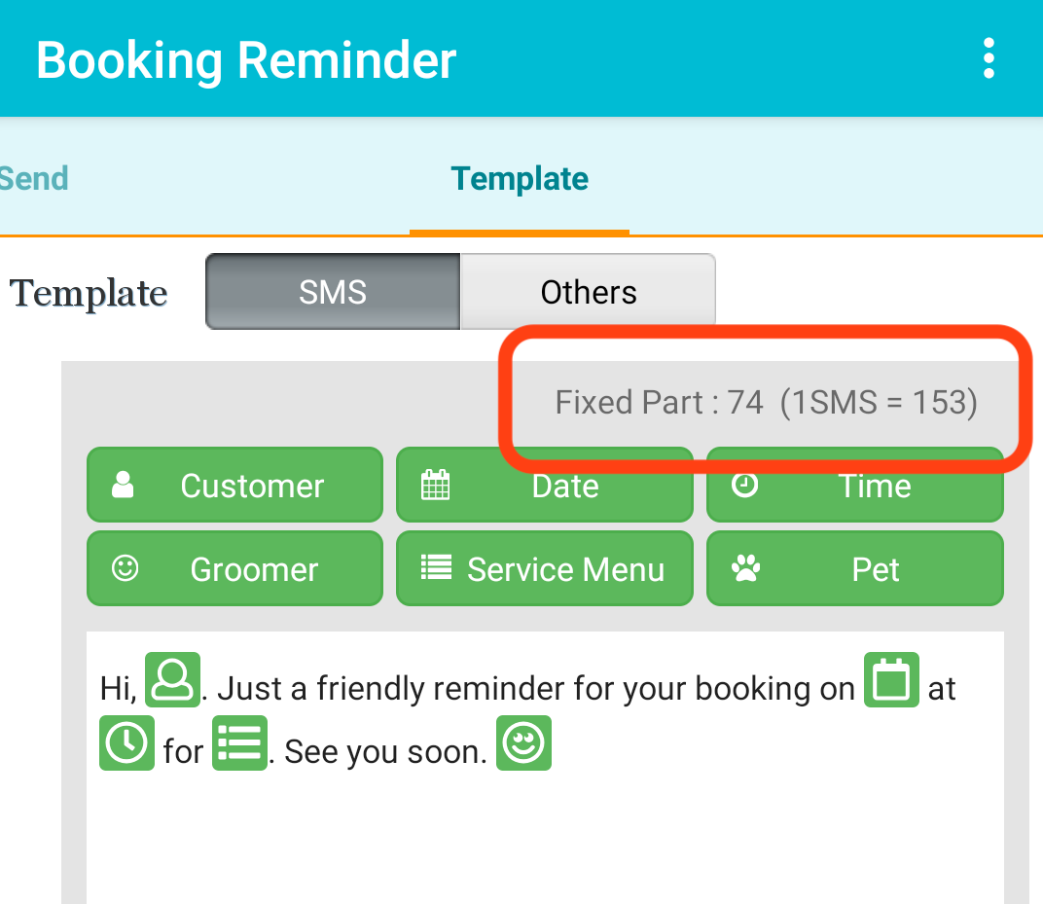Switch to Others template type
1043x904 pixels.
tap(588, 291)
